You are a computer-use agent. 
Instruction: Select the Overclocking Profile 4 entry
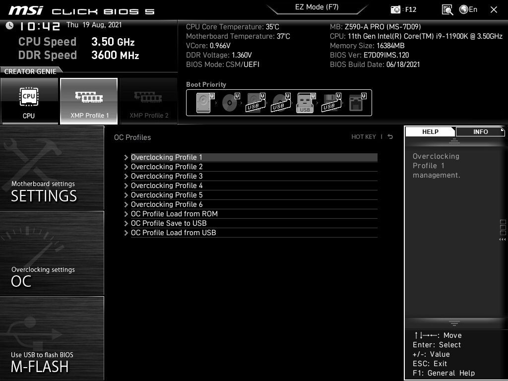click(254, 186)
